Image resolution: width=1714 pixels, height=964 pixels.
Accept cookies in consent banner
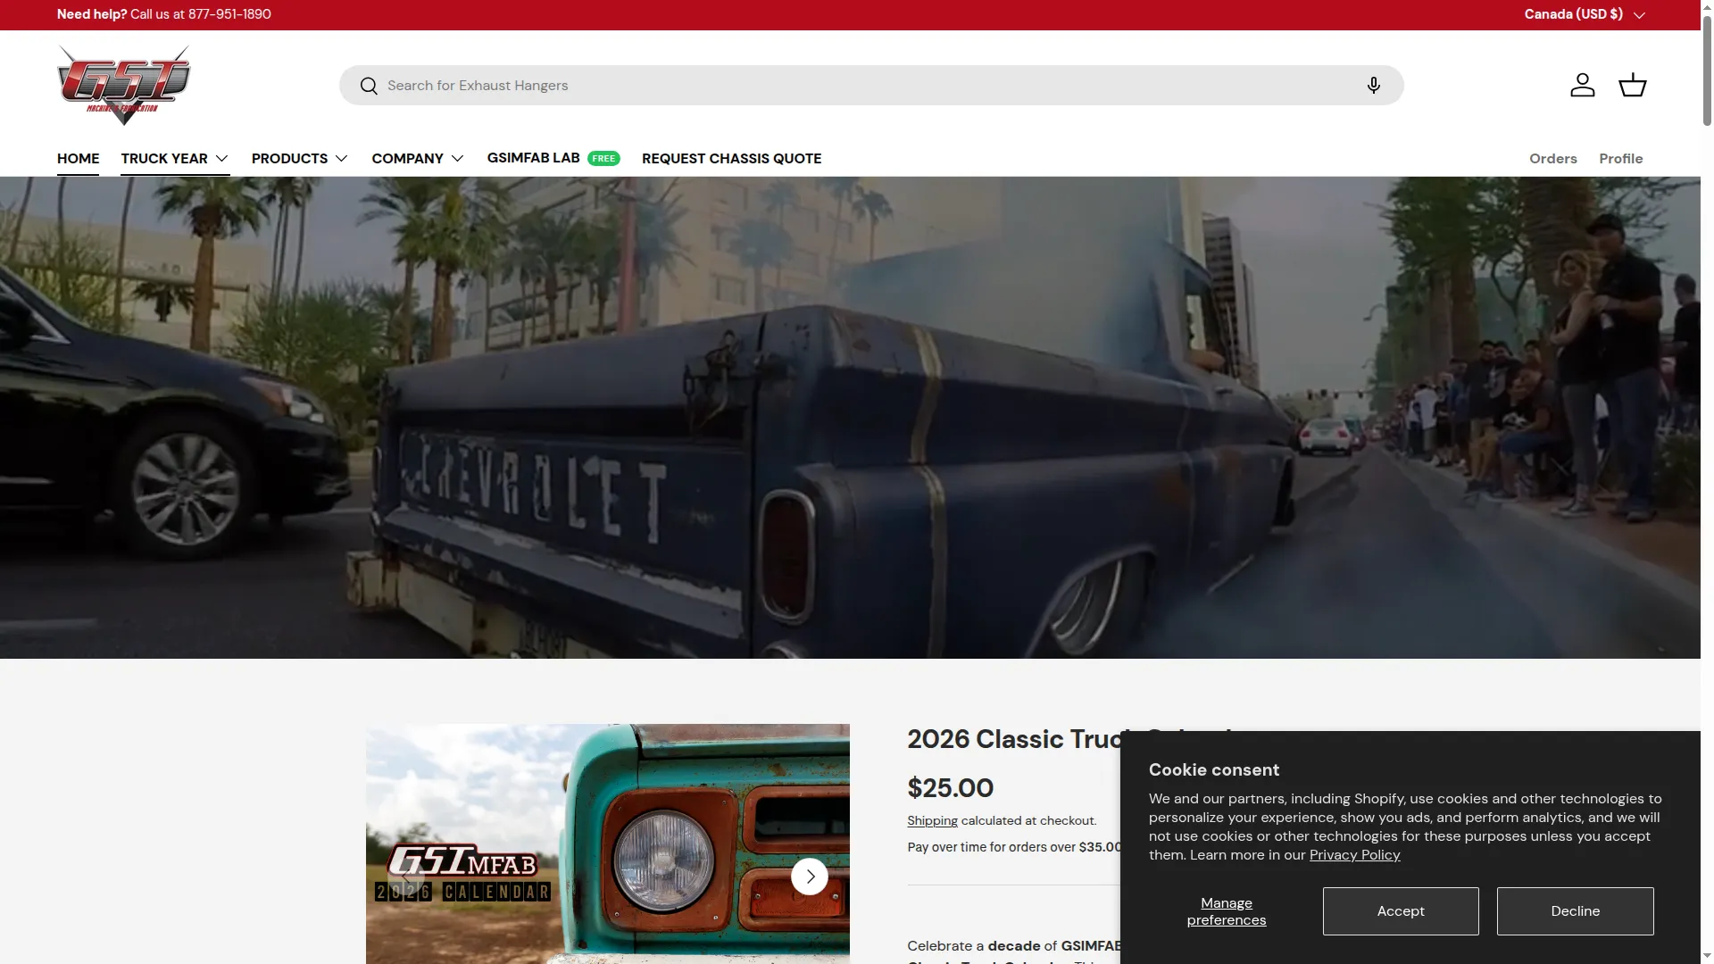click(x=1401, y=911)
